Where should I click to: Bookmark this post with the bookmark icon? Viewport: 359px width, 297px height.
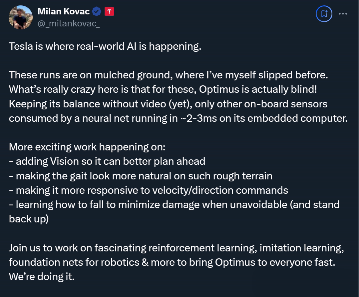(324, 14)
